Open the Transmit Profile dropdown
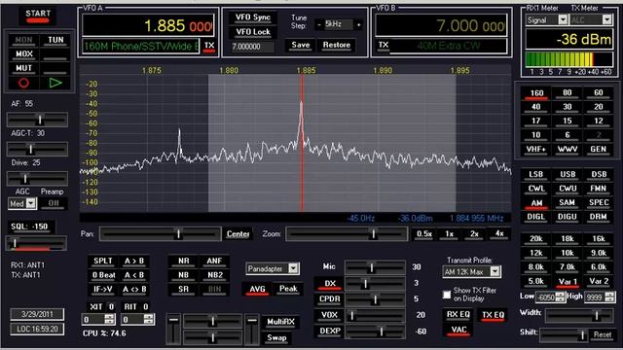623x350 pixels. 495,272
